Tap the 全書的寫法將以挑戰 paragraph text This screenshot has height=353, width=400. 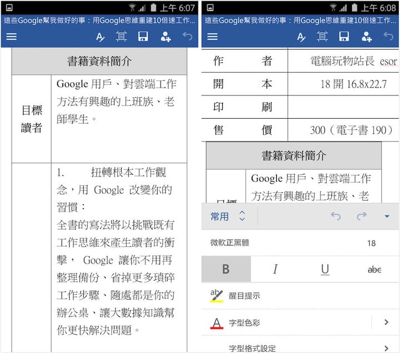(116, 278)
